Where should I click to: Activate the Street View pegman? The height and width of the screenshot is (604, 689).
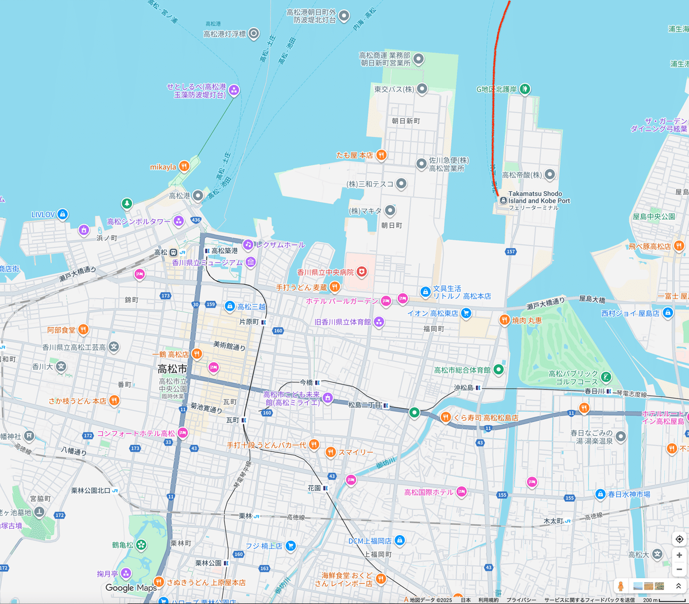[621, 586]
